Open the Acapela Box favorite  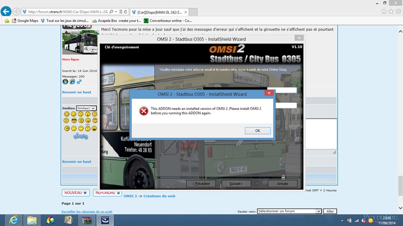point(116,21)
